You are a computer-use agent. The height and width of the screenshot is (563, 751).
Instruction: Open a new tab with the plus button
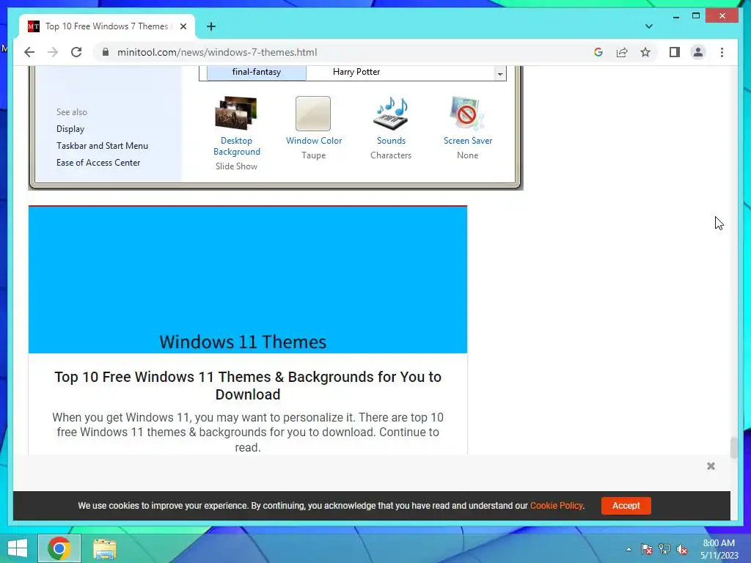click(211, 26)
